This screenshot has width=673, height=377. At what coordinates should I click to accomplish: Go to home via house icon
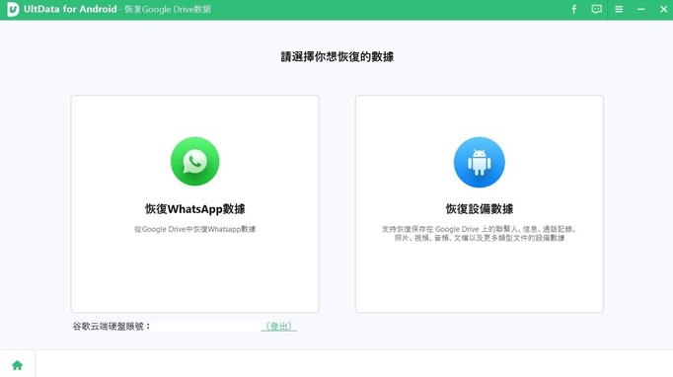[x=17, y=365]
